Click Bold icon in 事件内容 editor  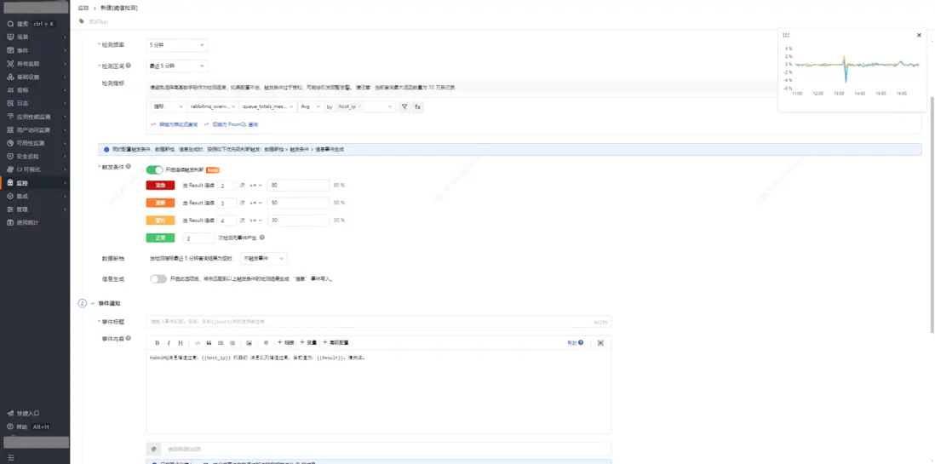pyautogui.click(x=158, y=343)
